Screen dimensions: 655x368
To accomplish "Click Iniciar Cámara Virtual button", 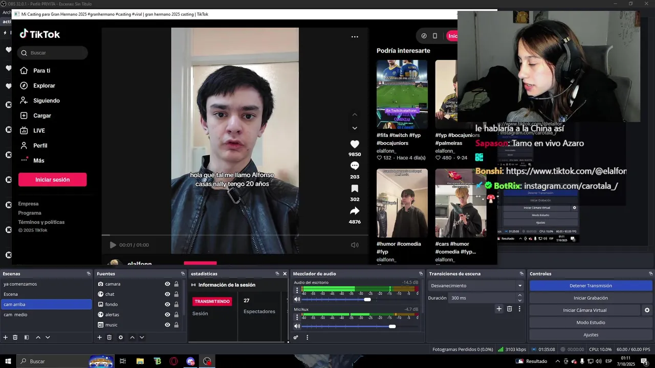I will point(584,310).
